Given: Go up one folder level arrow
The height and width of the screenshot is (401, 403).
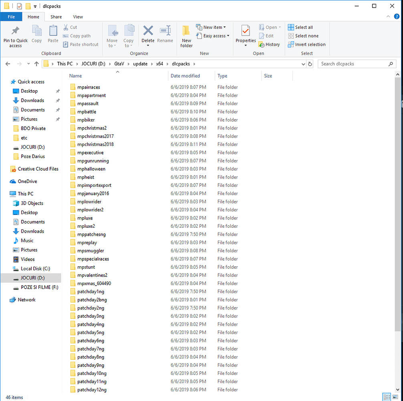Looking at the screenshot, I should coord(36,64).
